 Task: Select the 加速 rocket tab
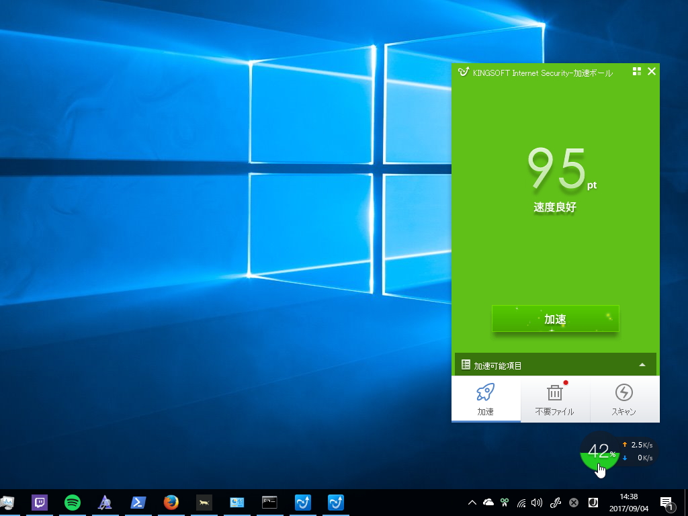tap(486, 399)
